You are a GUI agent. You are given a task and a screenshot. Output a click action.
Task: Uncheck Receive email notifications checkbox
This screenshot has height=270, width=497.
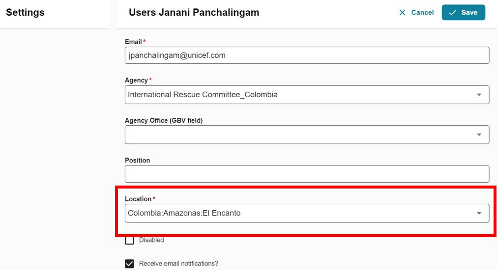pos(129,264)
